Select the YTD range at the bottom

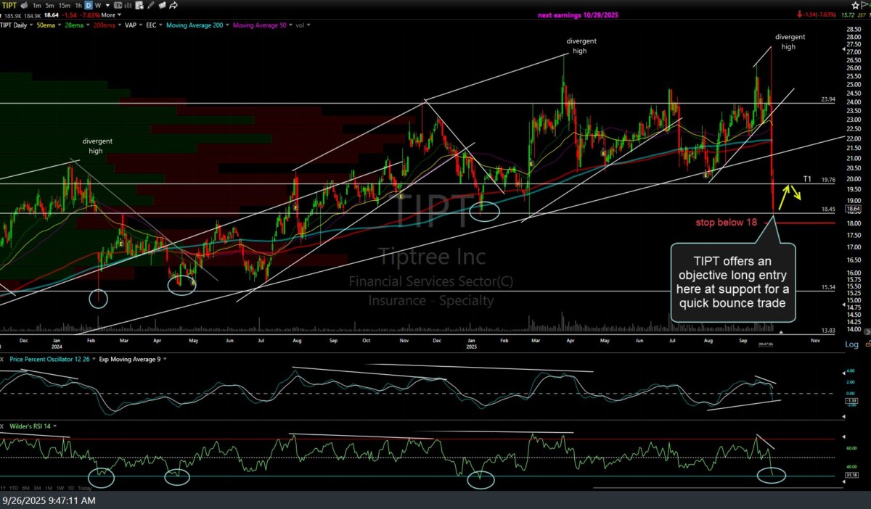coord(14,488)
